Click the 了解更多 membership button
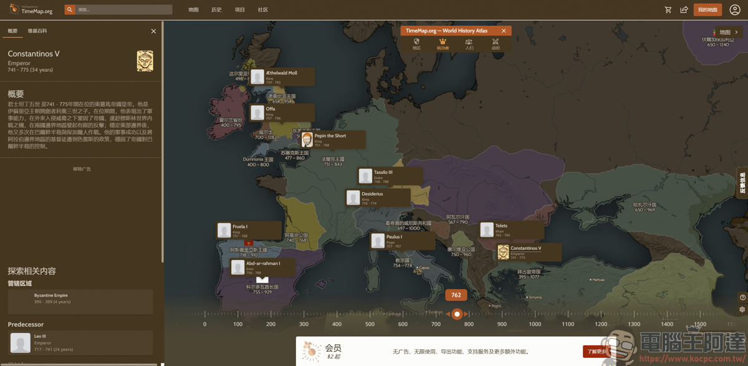Viewport: 748px width, 366px height. click(x=597, y=352)
